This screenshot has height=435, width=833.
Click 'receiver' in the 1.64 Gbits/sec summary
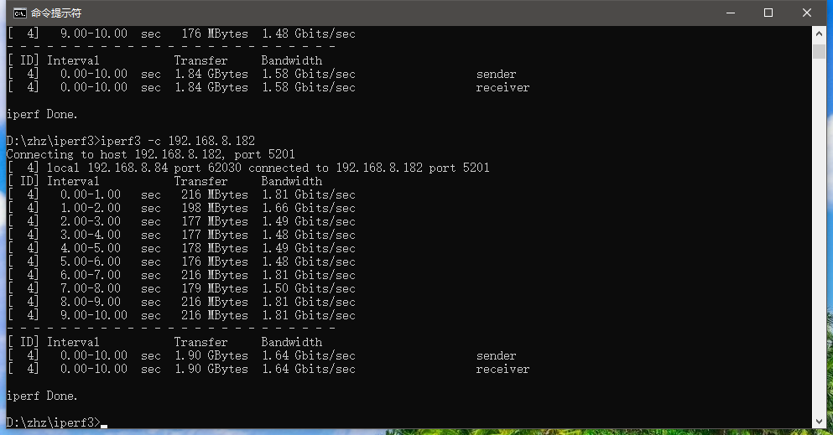(x=502, y=369)
